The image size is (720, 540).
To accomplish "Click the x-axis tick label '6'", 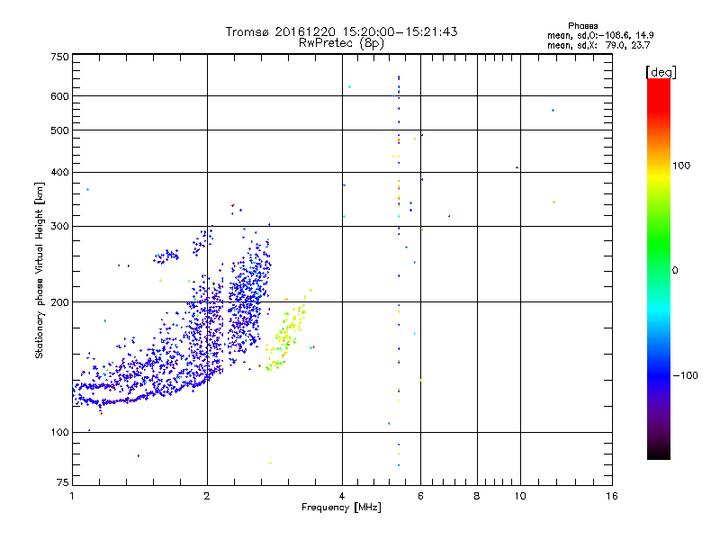I will [420, 496].
